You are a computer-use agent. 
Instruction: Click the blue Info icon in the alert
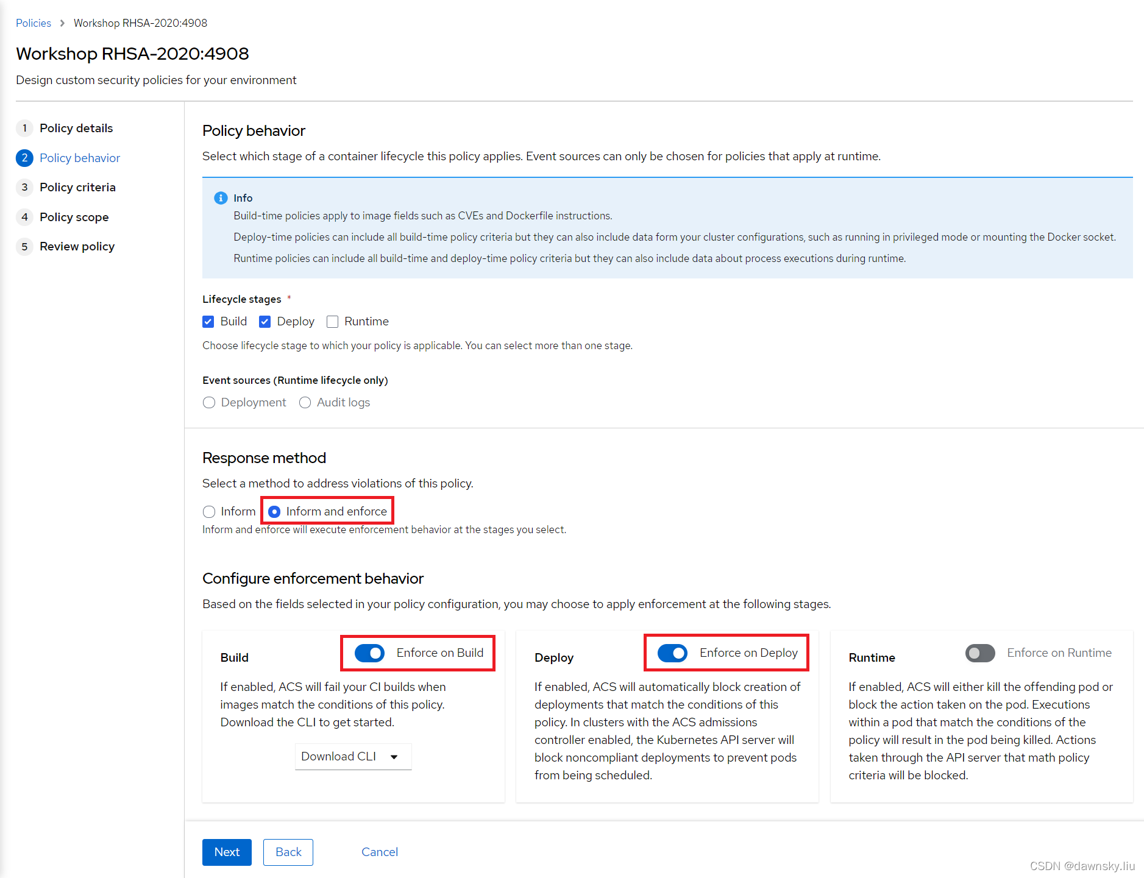click(x=221, y=198)
